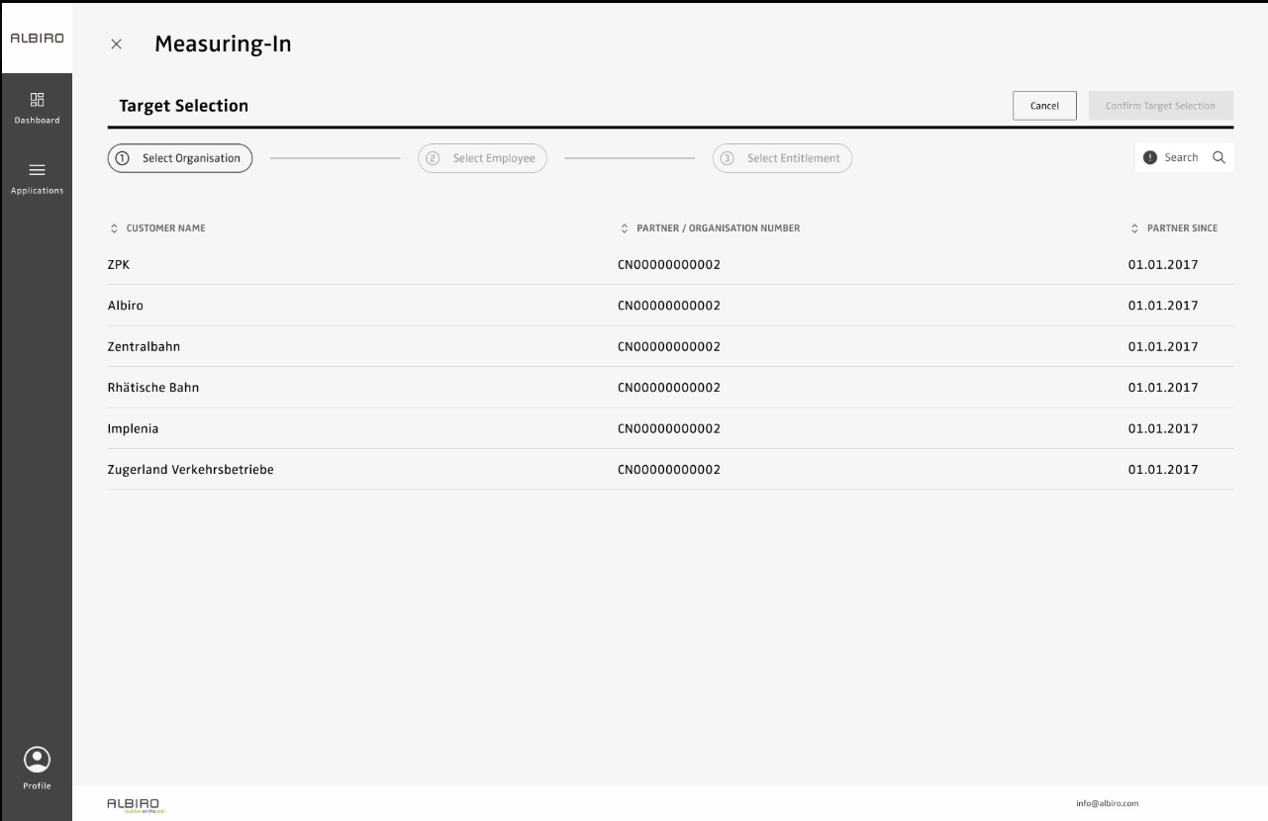This screenshot has width=1268, height=821.
Task: Go to step 3 Select Entitlement
Action: click(782, 158)
